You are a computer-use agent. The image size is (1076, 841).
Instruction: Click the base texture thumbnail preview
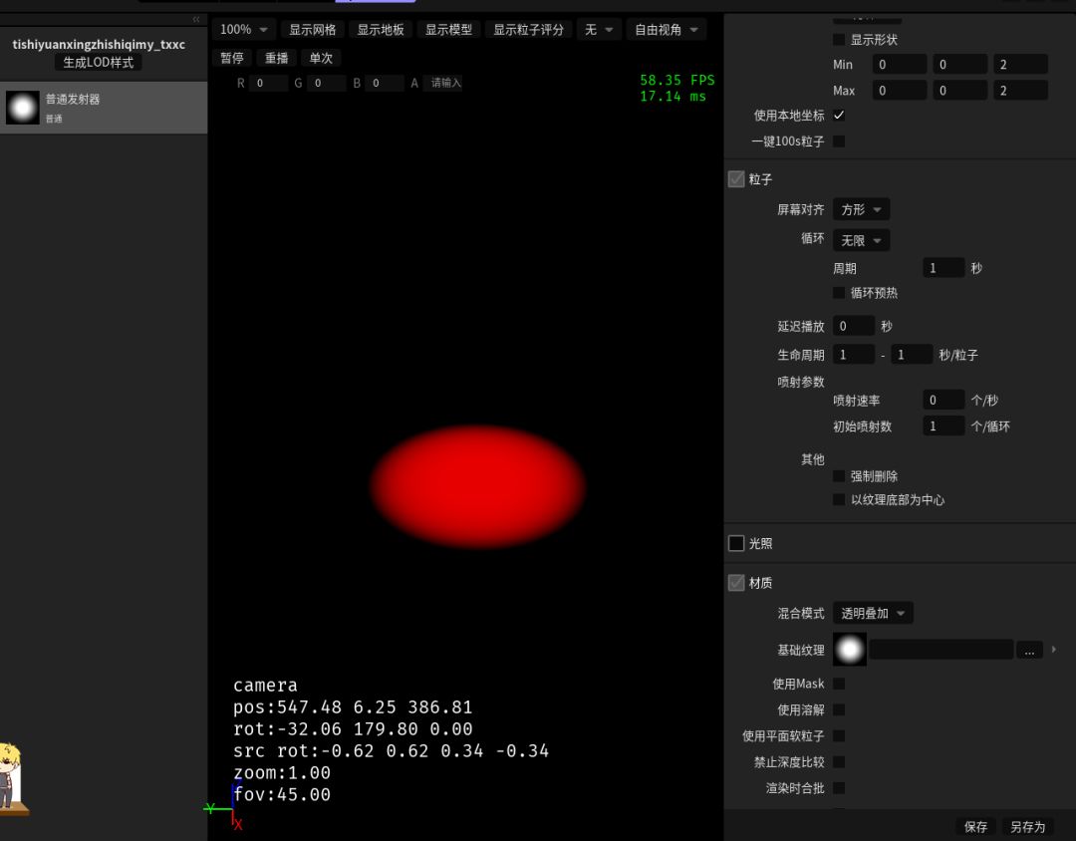point(850,650)
